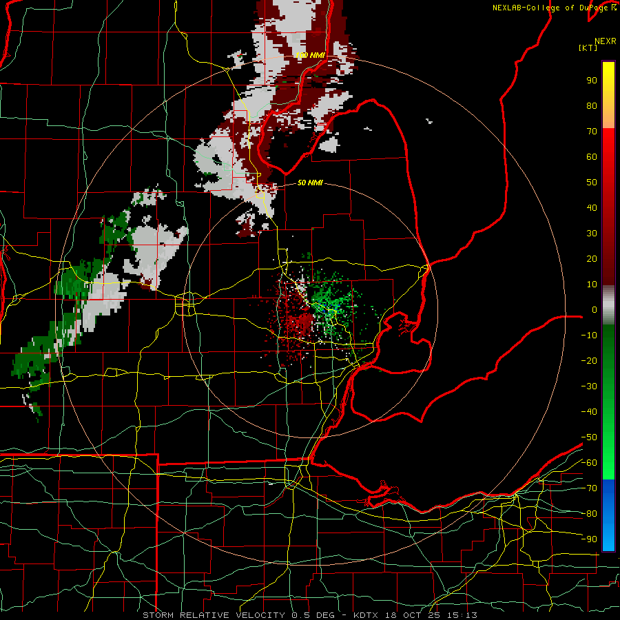
Task: Click the -80 scale value
Action: pos(589,514)
